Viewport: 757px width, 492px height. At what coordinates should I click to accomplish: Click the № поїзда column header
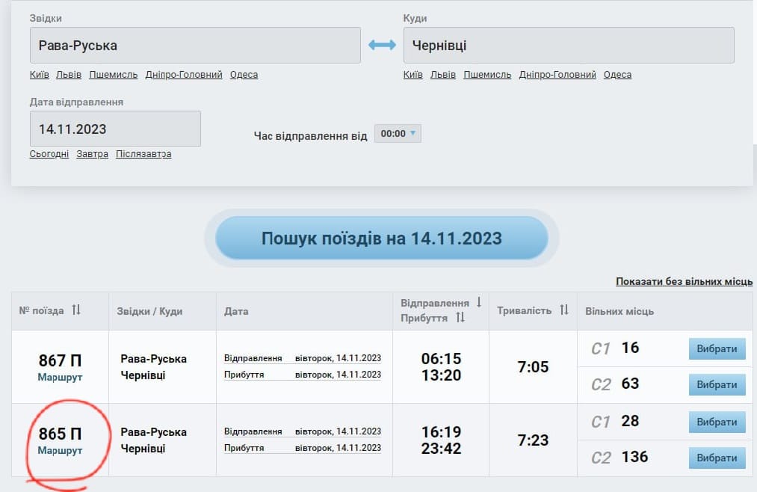pos(42,310)
